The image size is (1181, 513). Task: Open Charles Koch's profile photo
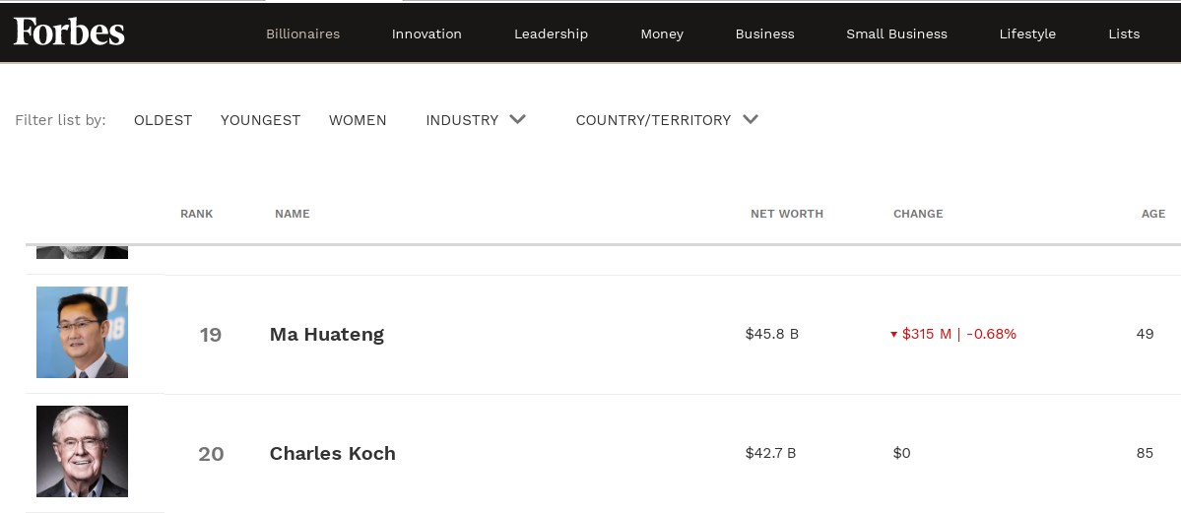(82, 451)
